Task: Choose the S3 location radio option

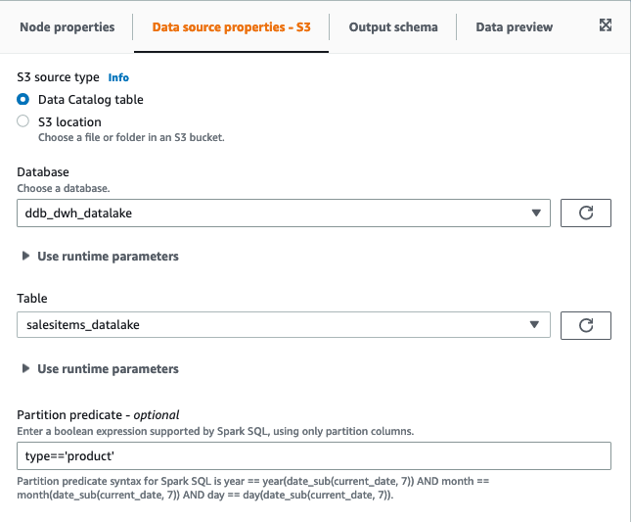Action: click(23, 122)
